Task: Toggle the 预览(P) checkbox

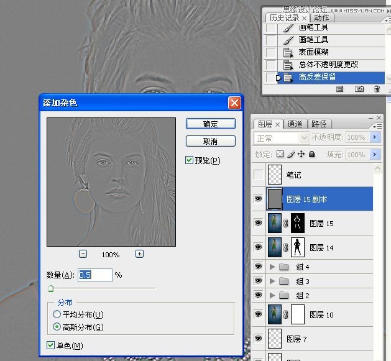Action: (x=189, y=160)
